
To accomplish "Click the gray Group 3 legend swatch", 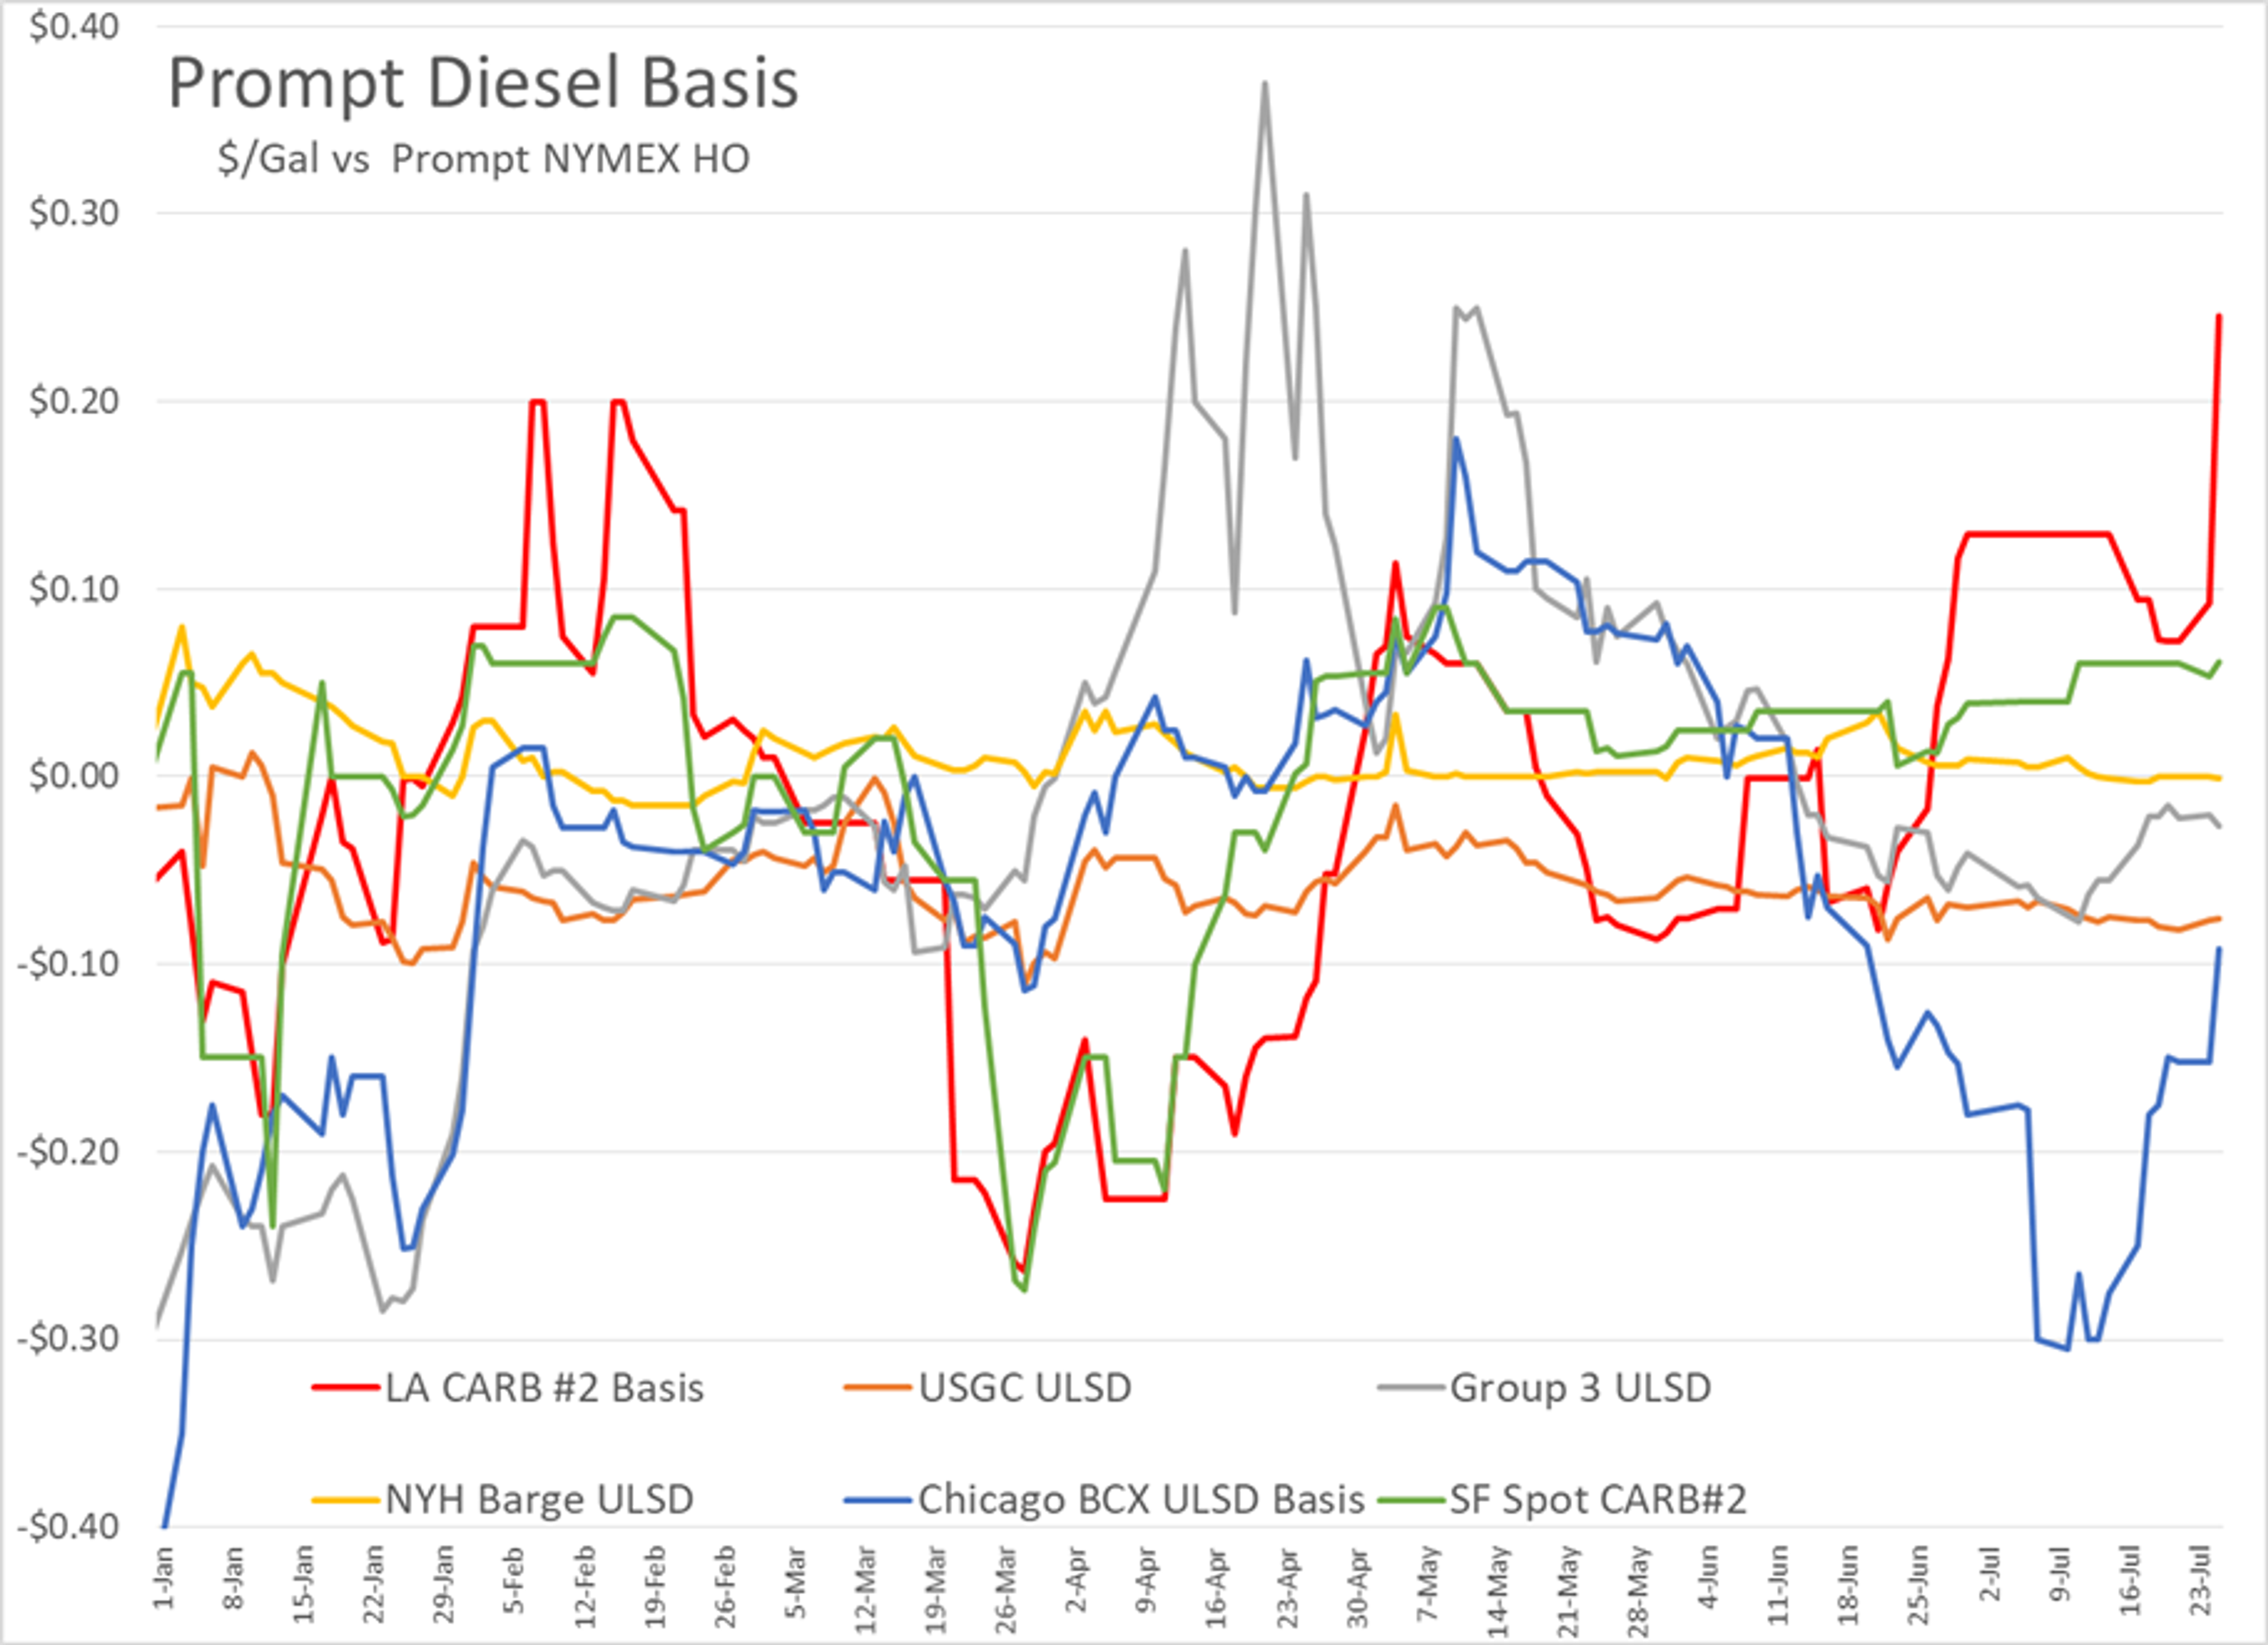I will pyautogui.click(x=1411, y=1388).
